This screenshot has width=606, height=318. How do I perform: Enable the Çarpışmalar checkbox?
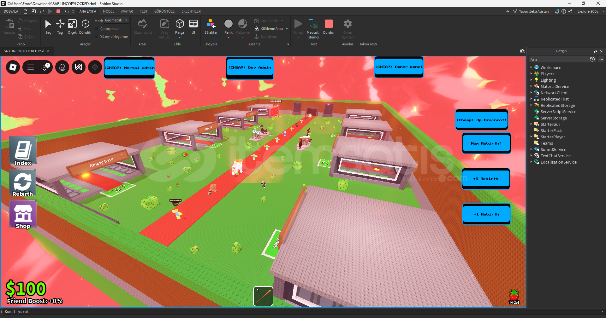[x=97, y=29]
